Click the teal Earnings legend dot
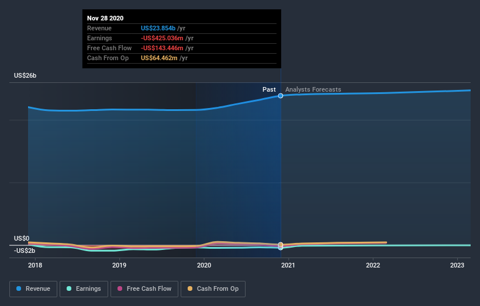 69,288
